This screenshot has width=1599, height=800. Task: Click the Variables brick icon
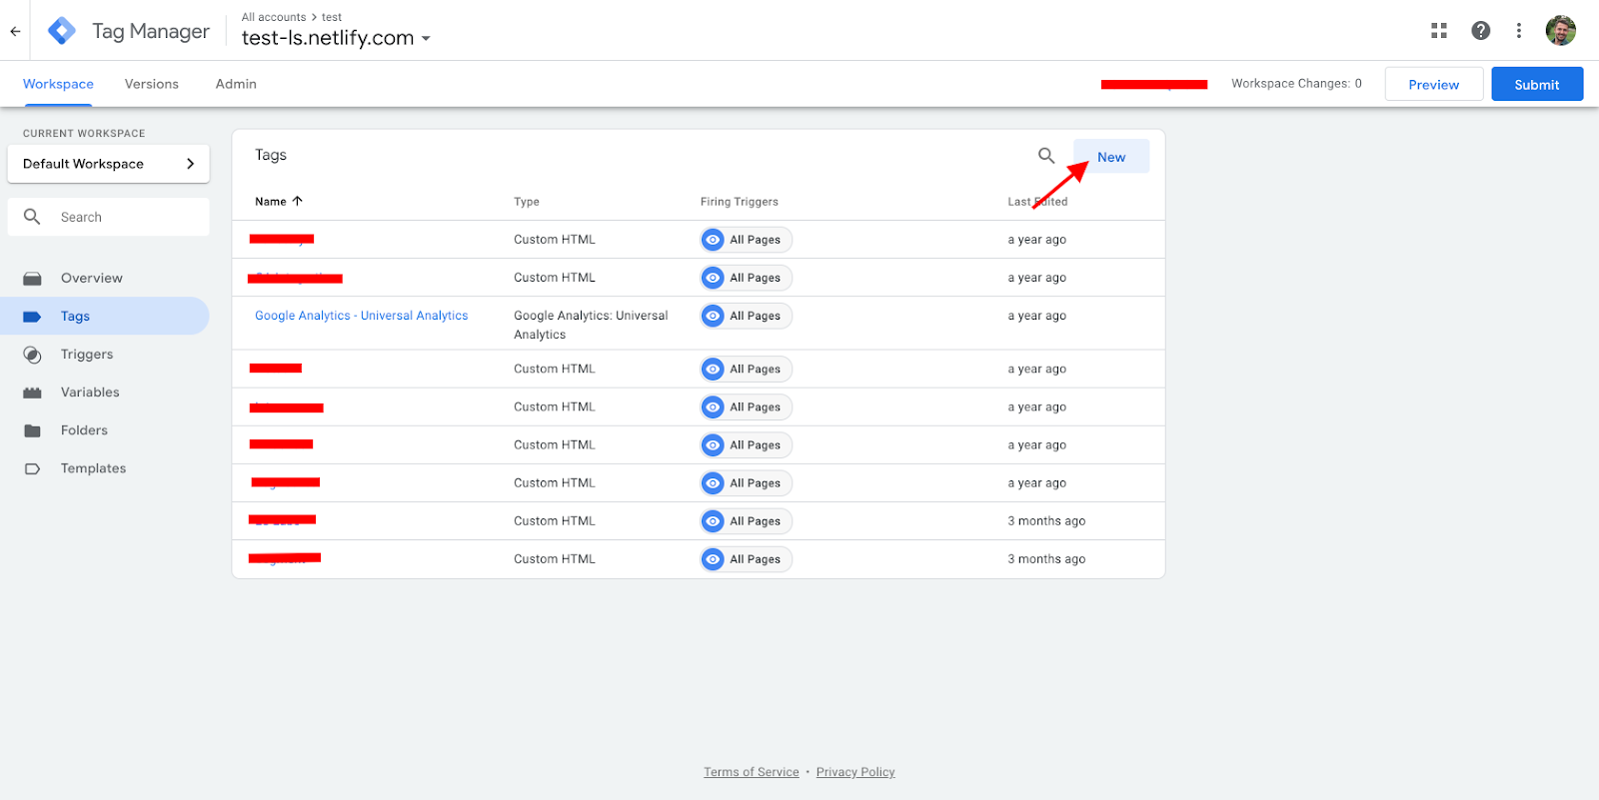[32, 393]
